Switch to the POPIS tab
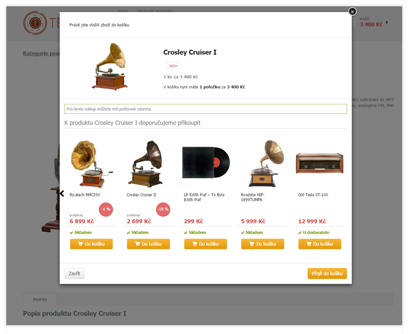Viewport: 410px width, 334px height. (x=40, y=300)
